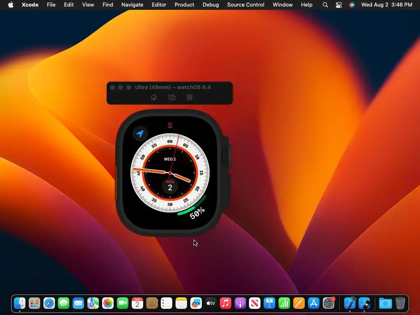Click the Home button in simulator toolbar
Image resolution: width=420 pixels, height=315 pixels.
[x=154, y=98]
